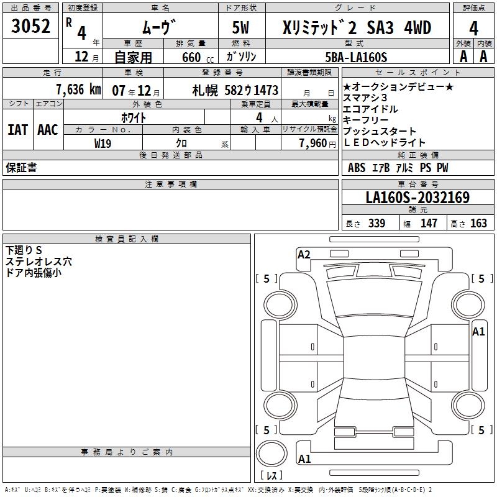497x497 pixels.
Task: Click sales point プッシュスタート
Action: (x=380, y=131)
